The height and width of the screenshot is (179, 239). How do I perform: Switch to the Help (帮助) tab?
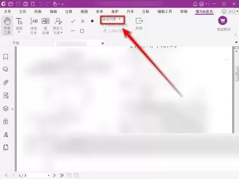tap(184, 11)
